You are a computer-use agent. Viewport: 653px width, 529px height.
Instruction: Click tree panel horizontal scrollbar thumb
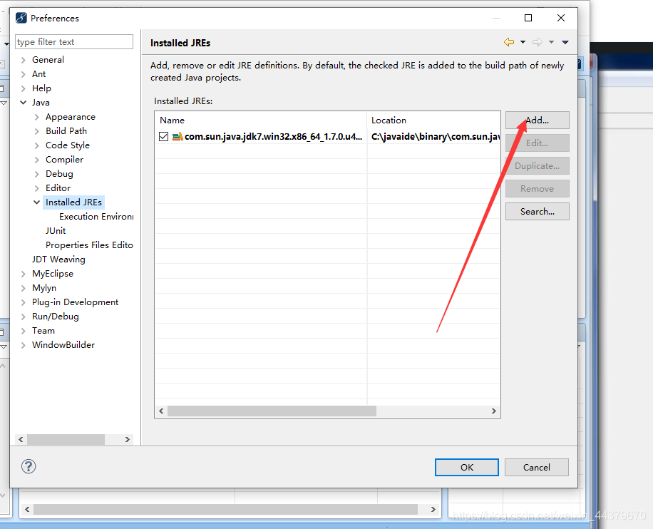coord(66,439)
